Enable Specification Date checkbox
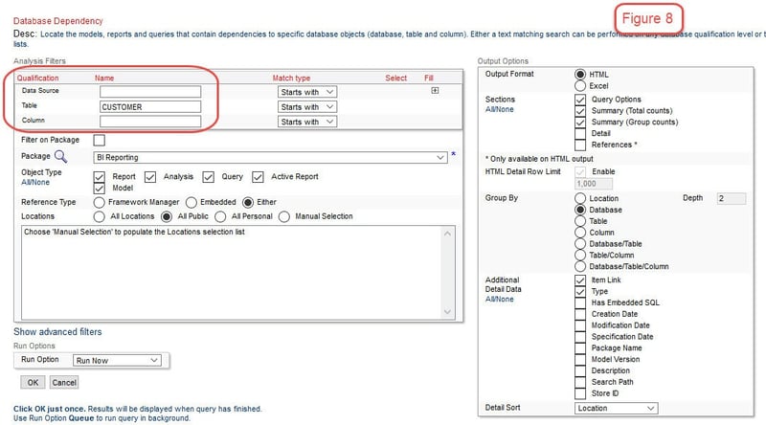Screen dimensions: 766x425 point(580,337)
